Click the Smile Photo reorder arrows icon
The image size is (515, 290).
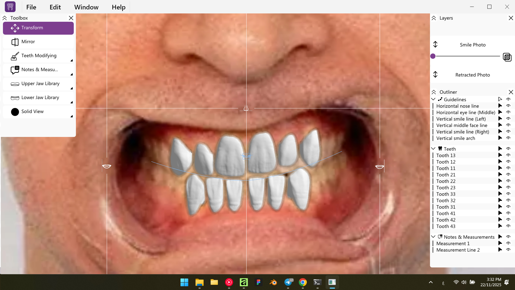pos(435,45)
